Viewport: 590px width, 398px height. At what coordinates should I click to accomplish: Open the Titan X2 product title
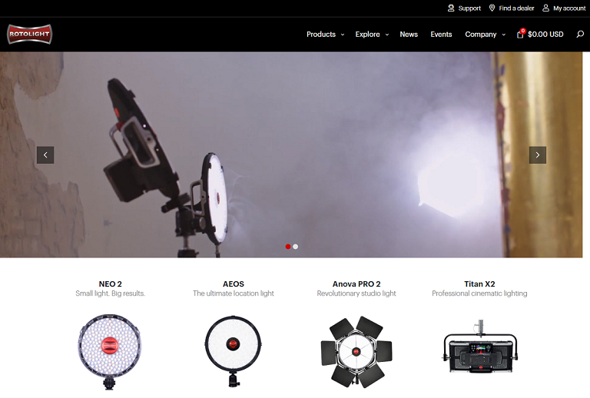pos(479,284)
